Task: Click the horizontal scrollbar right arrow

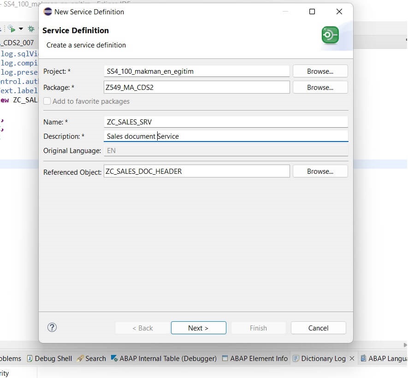Action: click(x=405, y=345)
